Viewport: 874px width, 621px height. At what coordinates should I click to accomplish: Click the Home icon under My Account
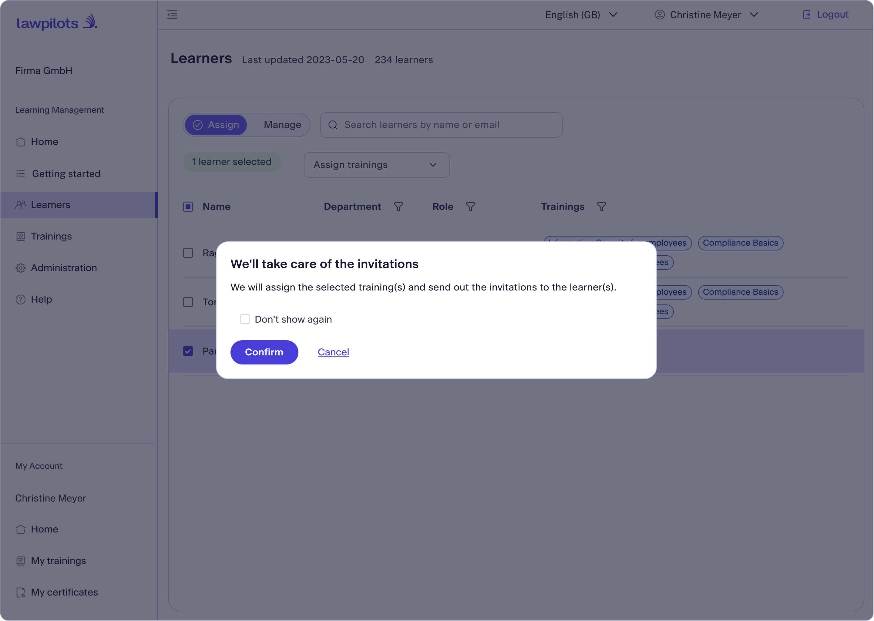tap(21, 529)
